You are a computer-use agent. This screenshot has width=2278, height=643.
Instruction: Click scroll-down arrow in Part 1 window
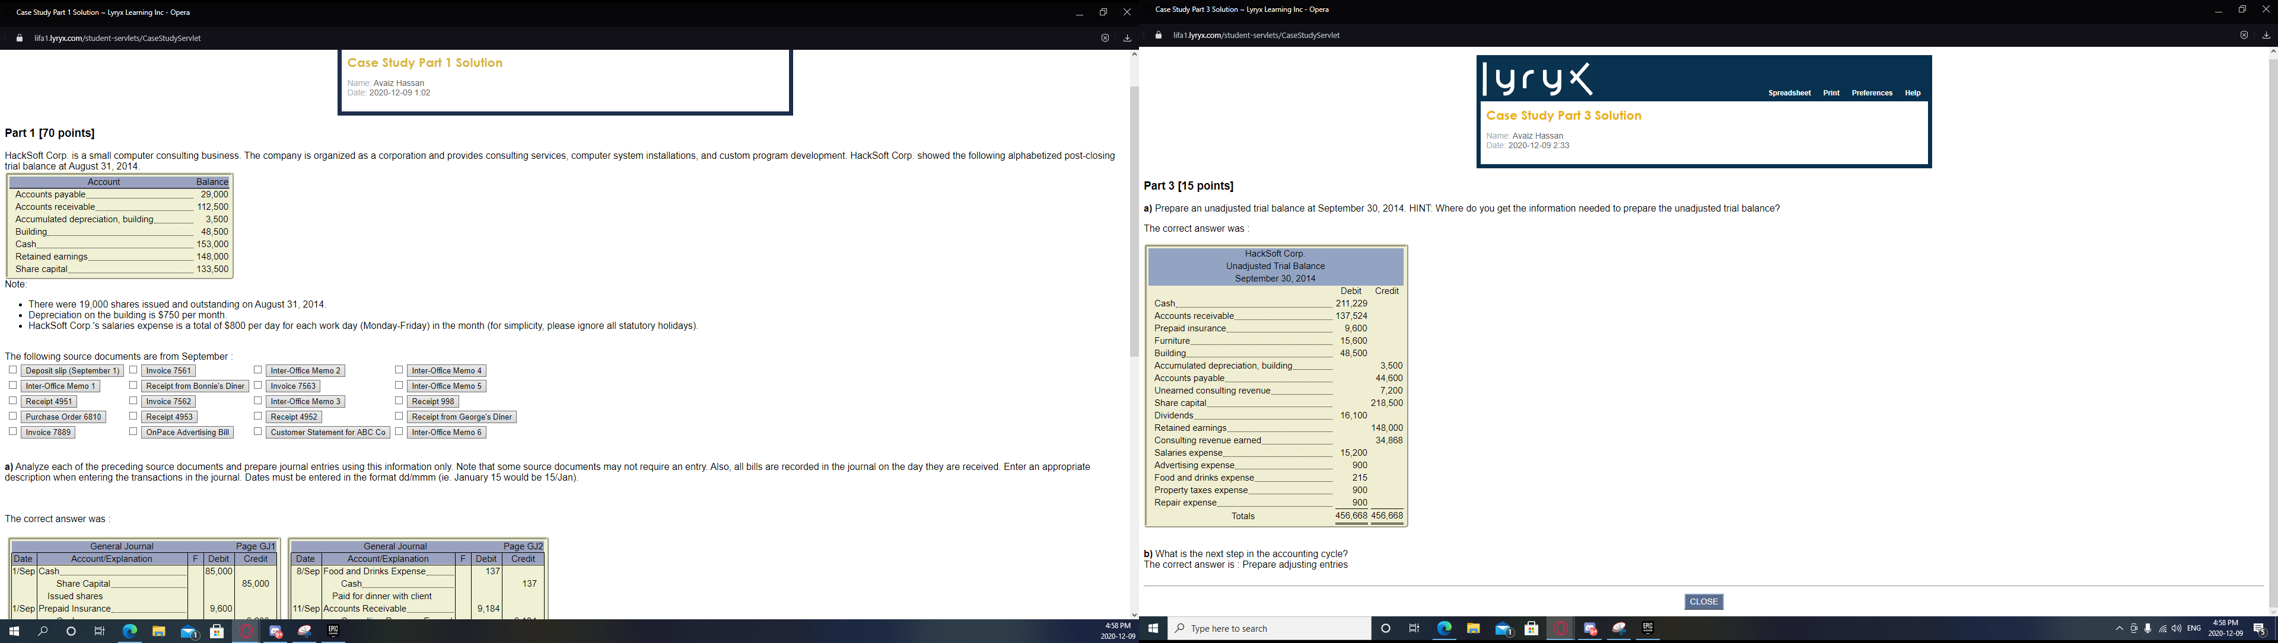click(x=1134, y=614)
